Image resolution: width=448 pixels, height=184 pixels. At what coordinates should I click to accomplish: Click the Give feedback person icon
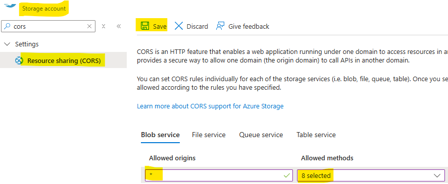point(220,26)
